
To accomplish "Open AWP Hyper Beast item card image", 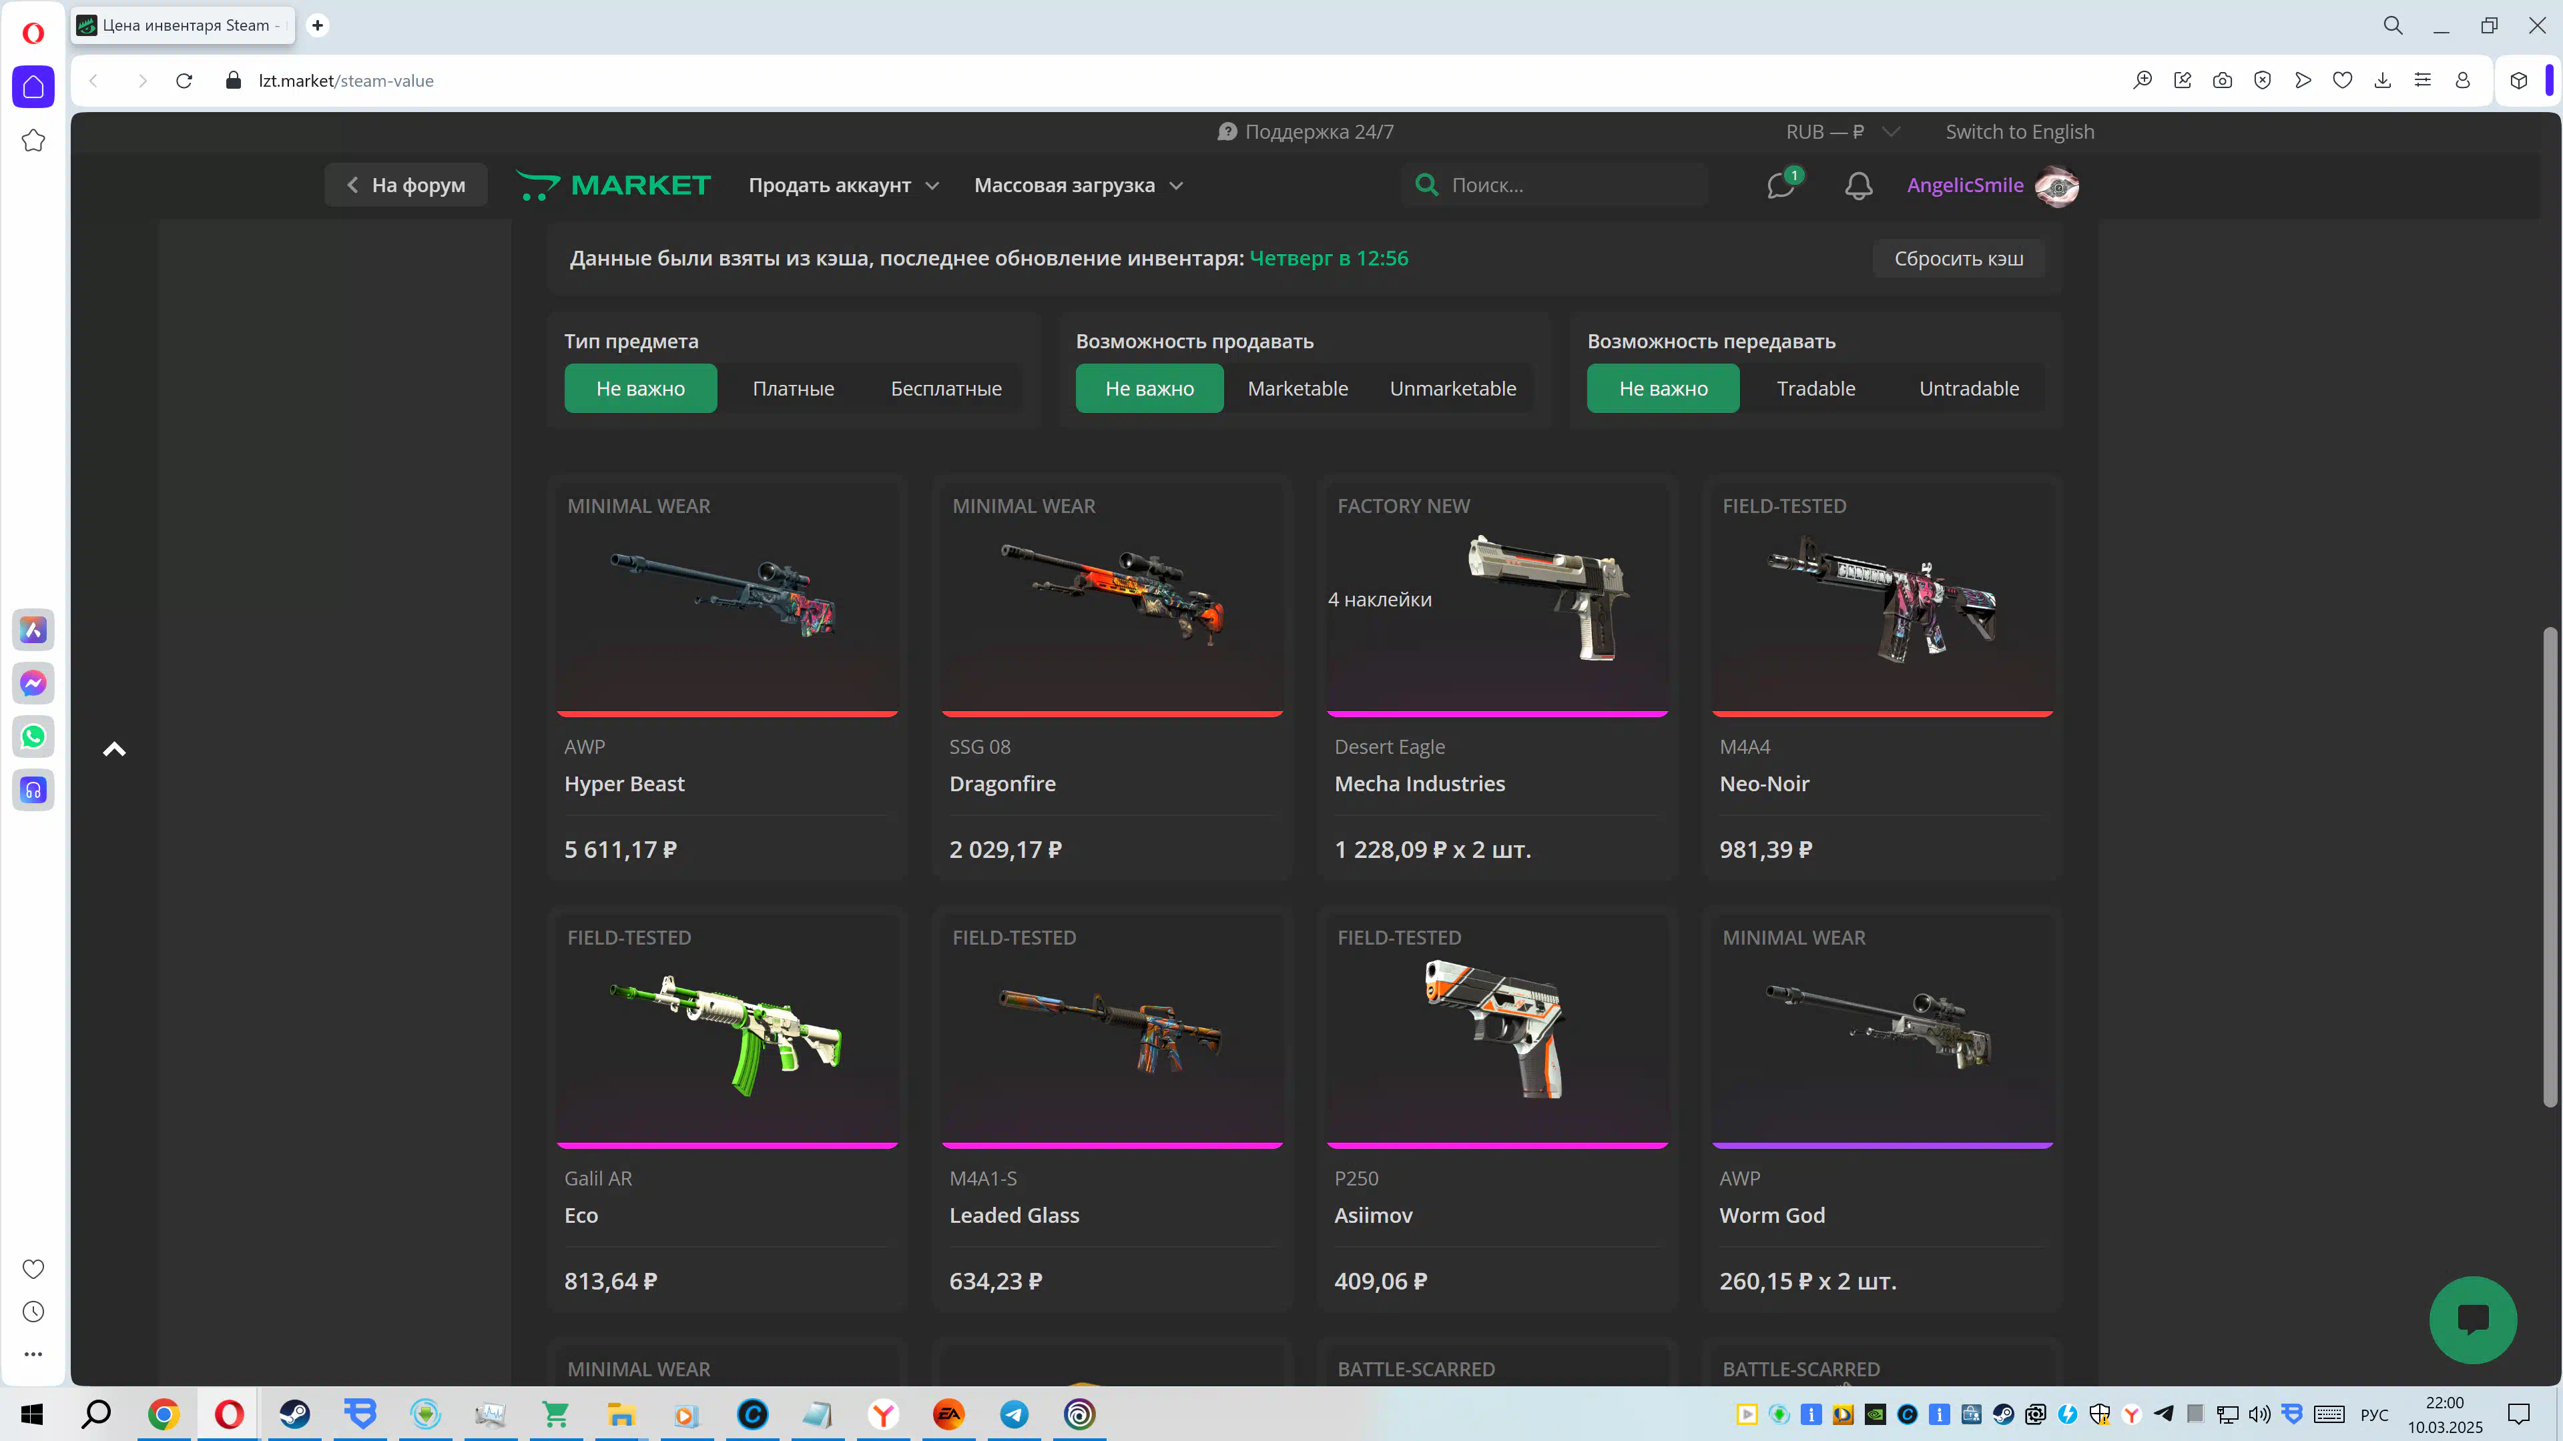I will (728, 598).
